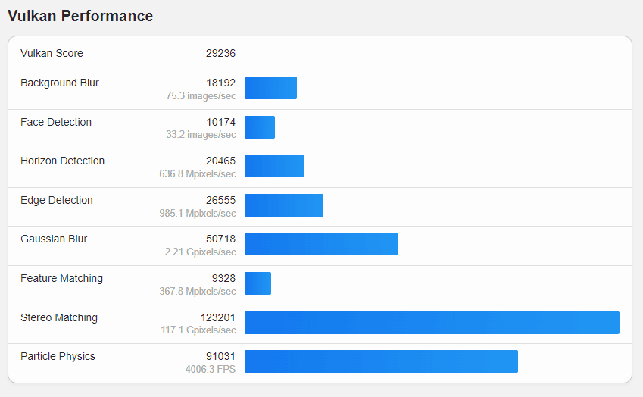
Task: Click the Particle Physics score bar
Action: coord(382,361)
